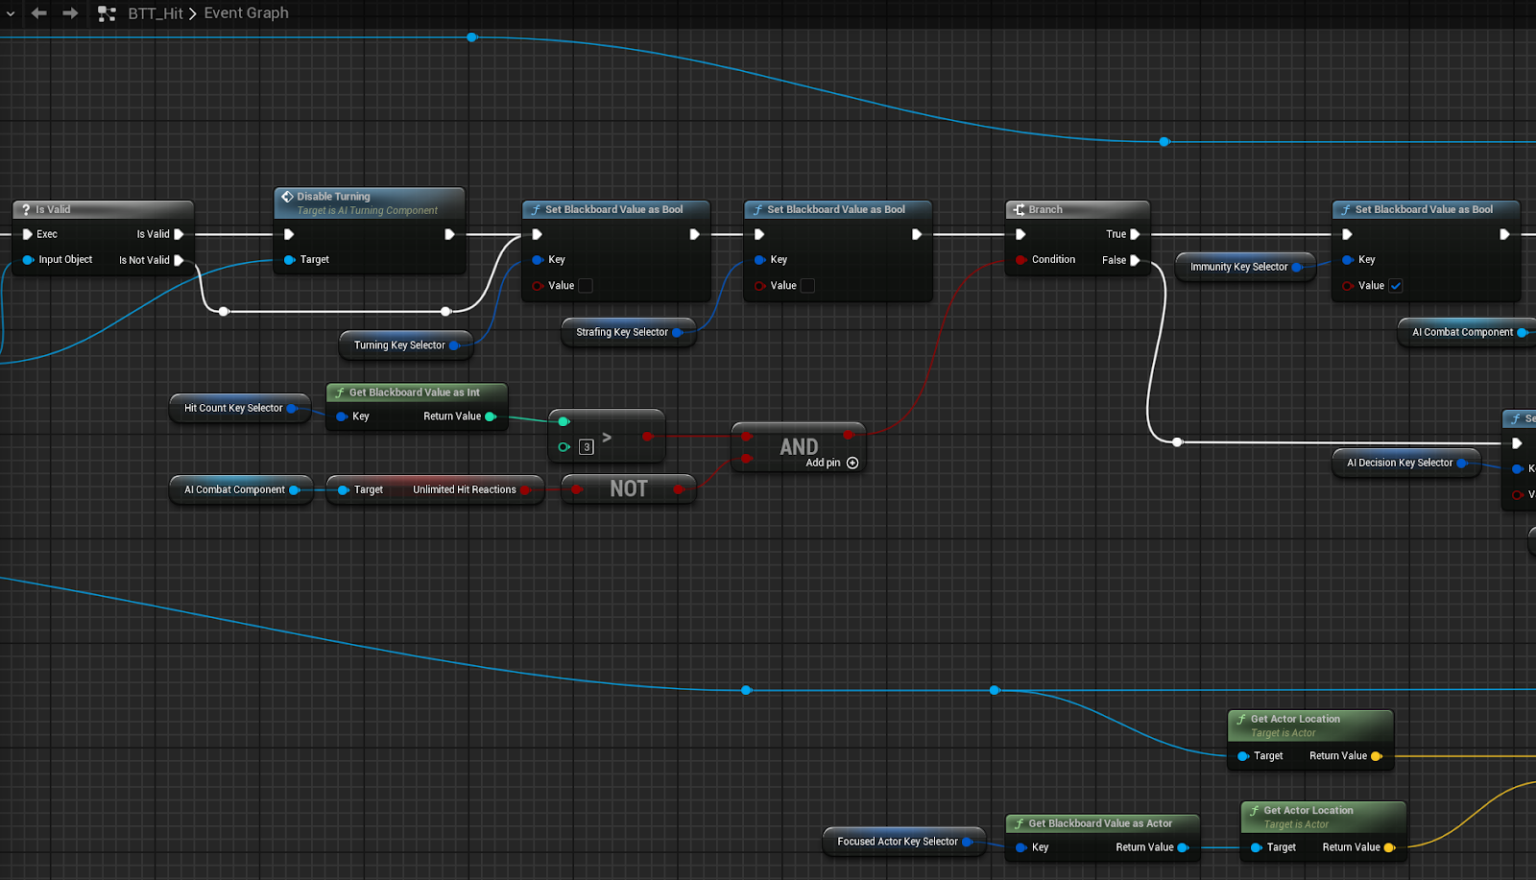The image size is (1536, 880).
Task: Click the Focused Actor Key Selector variable node
Action: (904, 842)
